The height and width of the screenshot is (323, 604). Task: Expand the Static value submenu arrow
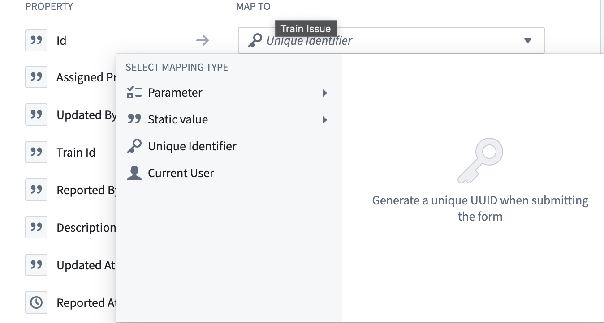(x=325, y=120)
